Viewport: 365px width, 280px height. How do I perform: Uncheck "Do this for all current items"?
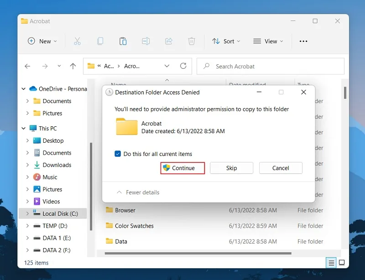(118, 154)
